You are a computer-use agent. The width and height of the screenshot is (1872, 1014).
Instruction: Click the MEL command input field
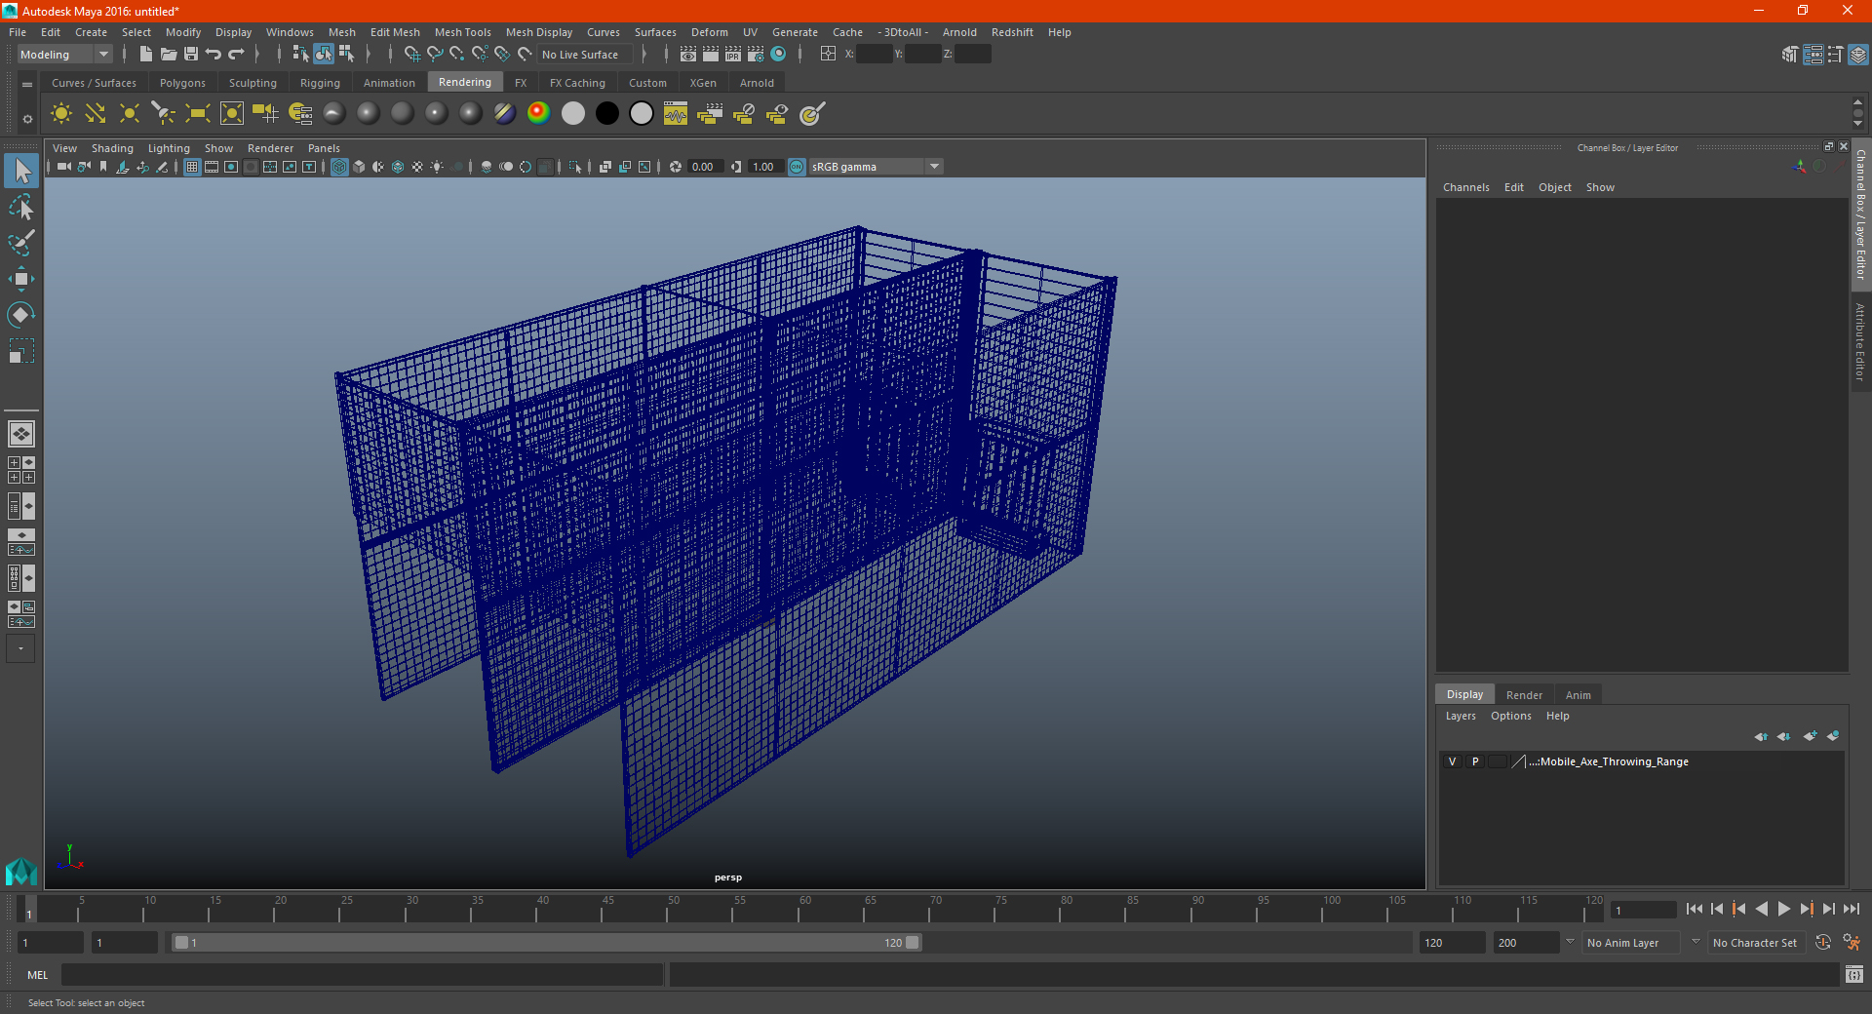(x=362, y=975)
